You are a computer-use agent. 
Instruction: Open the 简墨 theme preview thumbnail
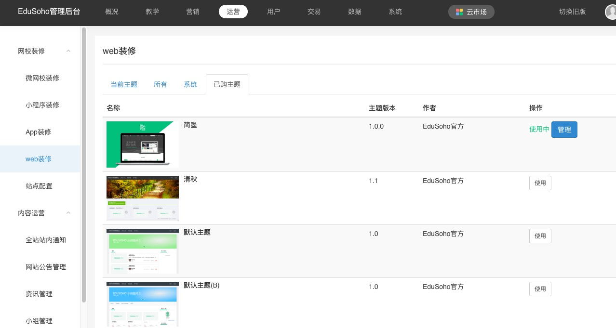pos(142,144)
